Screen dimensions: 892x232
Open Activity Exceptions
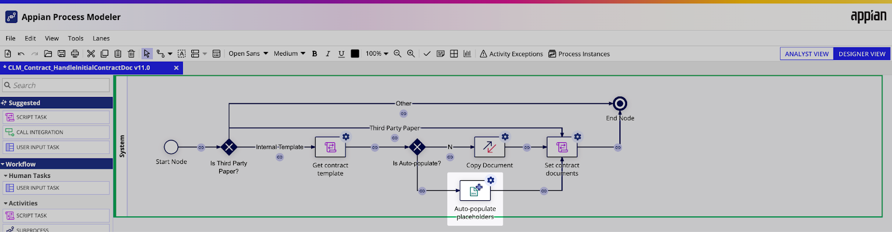point(511,54)
